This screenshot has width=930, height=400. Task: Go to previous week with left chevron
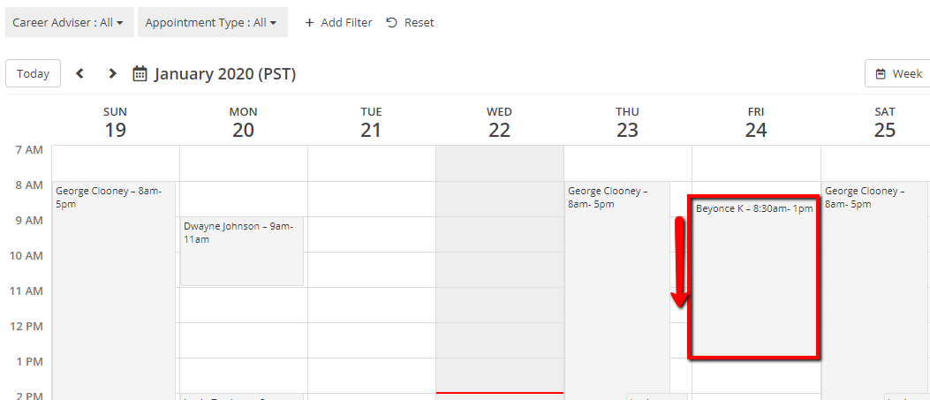pyautogui.click(x=79, y=73)
